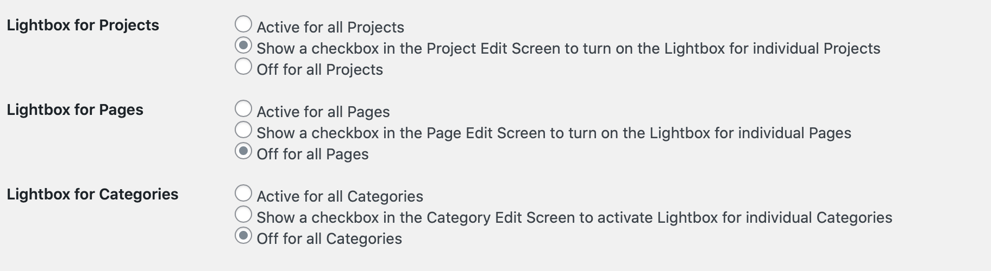Click the 'Off for all Pages' label text
This screenshot has height=271, width=991.
point(312,154)
